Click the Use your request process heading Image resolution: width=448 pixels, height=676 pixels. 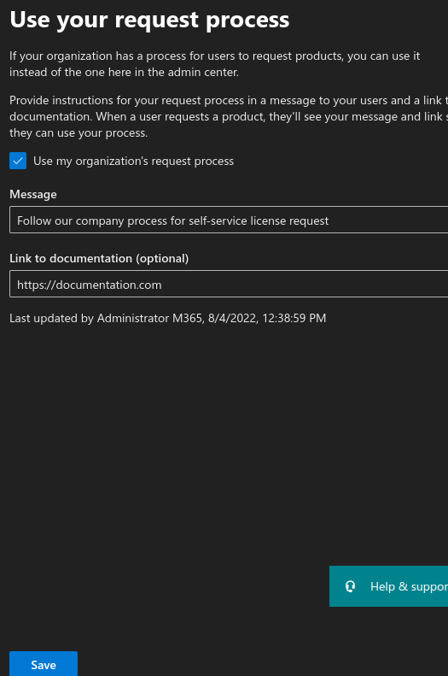click(149, 20)
